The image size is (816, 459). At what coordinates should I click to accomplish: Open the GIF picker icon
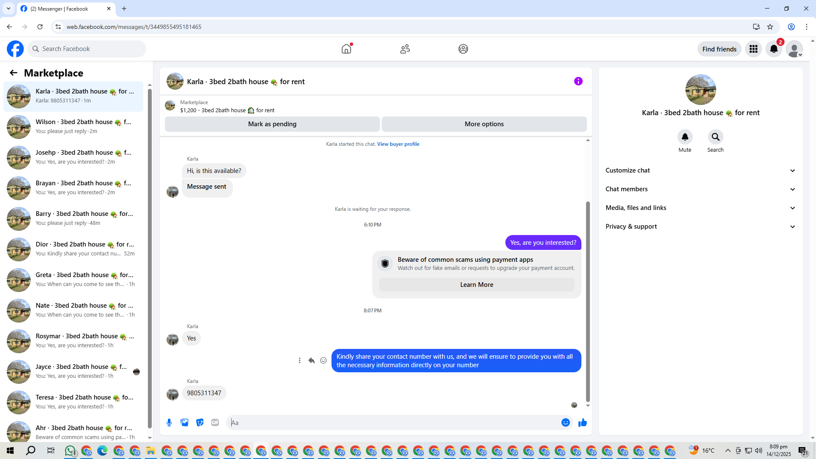click(x=215, y=422)
